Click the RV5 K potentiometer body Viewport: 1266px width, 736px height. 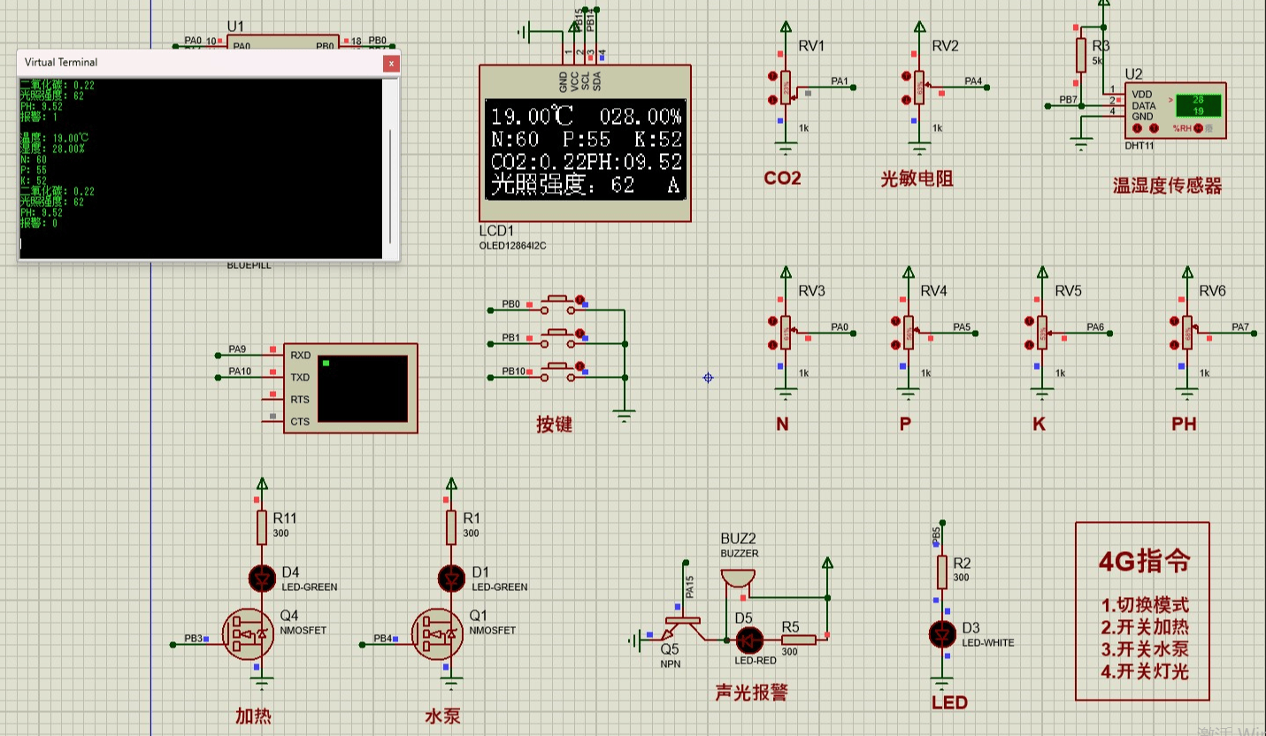[x=1042, y=332]
